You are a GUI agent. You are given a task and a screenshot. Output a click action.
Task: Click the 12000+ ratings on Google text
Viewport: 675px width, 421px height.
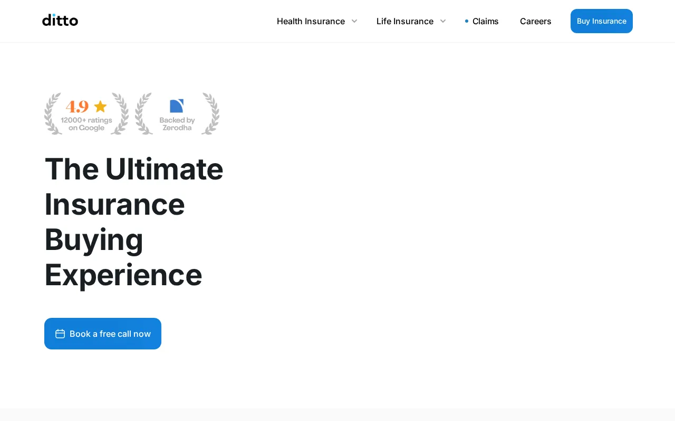(86, 124)
